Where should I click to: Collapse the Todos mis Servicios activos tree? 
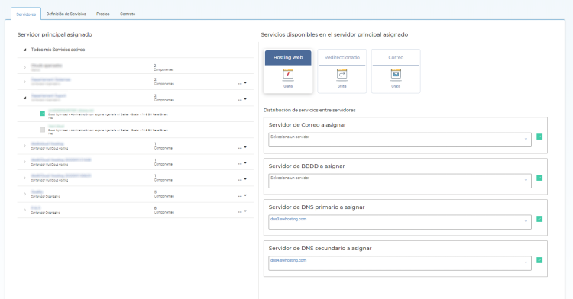pos(25,50)
